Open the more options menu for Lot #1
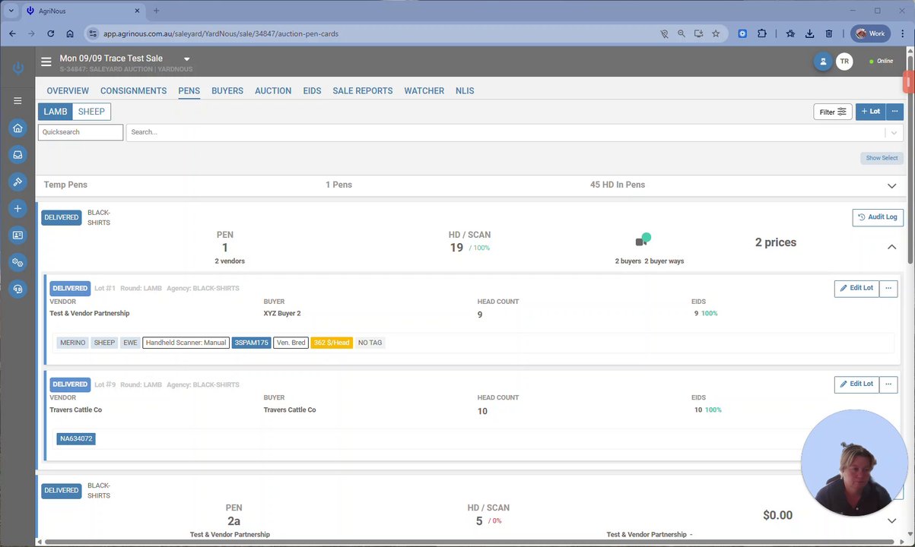This screenshot has width=915, height=547. coord(888,288)
